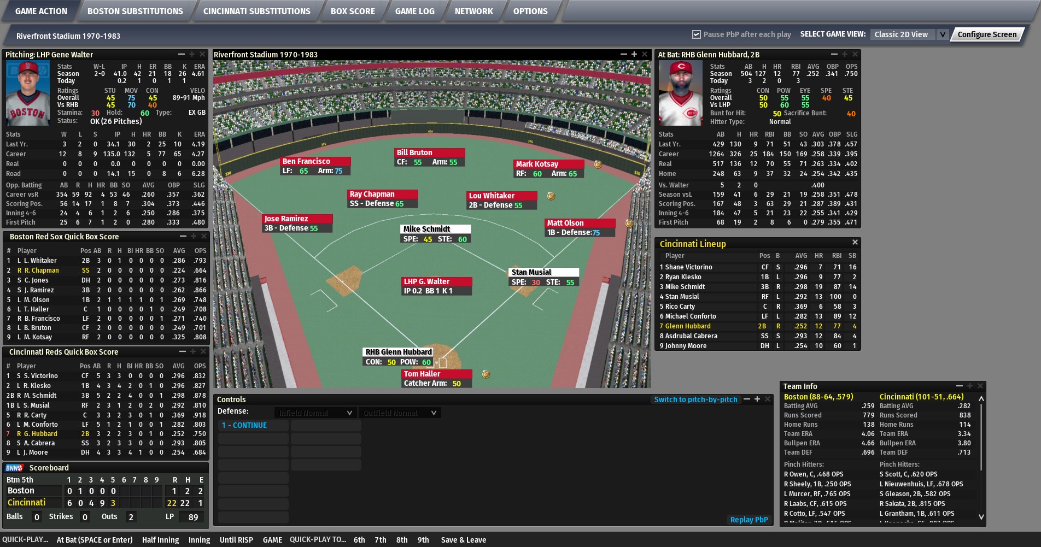Select the RHB Glenn Hubbard label at home plate

click(399, 357)
